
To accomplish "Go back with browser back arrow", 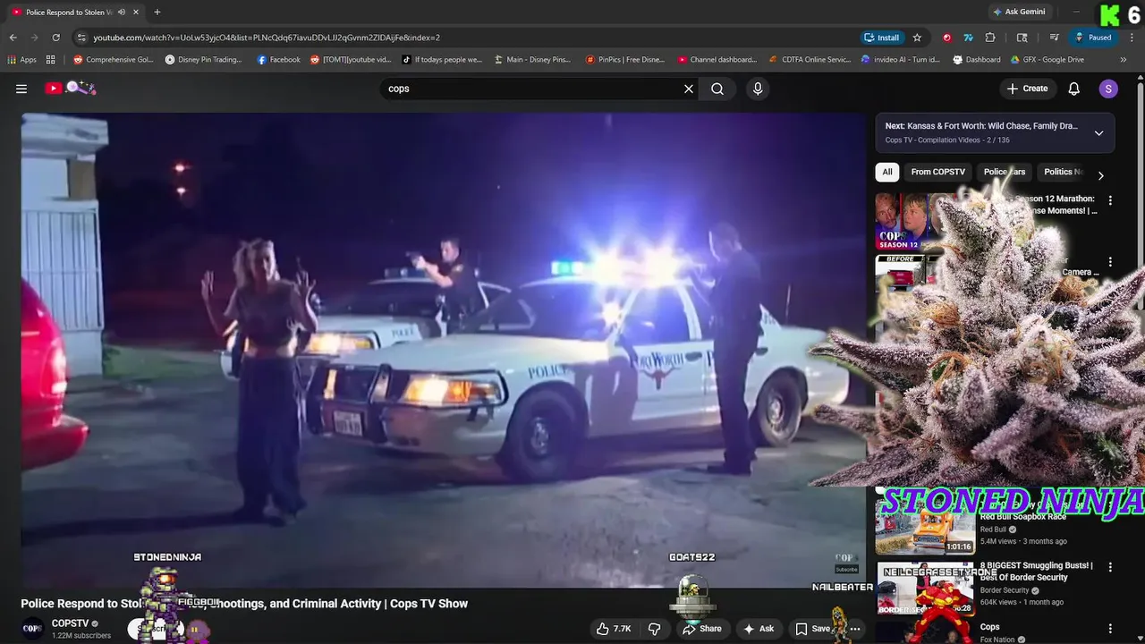I will click(x=13, y=38).
